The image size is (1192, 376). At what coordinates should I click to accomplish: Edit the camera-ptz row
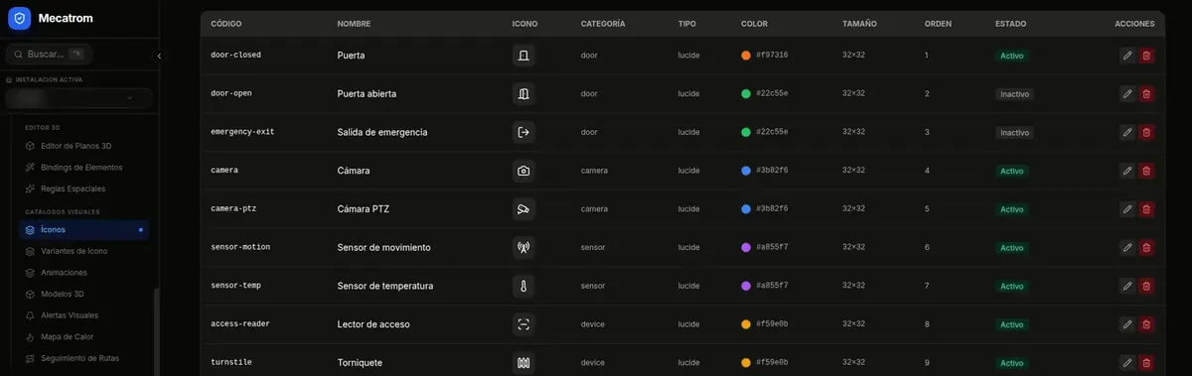(1127, 209)
